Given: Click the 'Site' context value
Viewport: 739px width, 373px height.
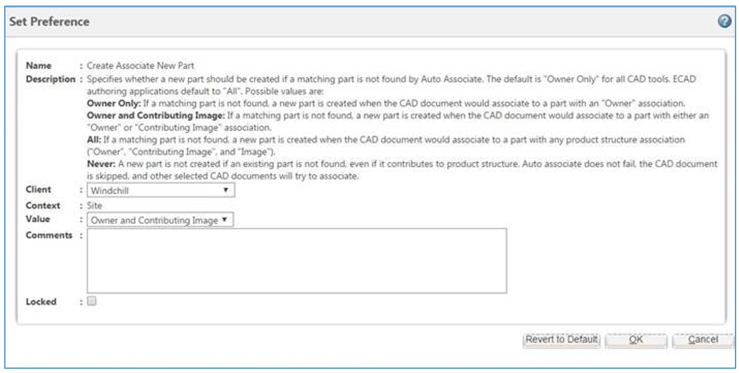Looking at the screenshot, I should [x=94, y=205].
